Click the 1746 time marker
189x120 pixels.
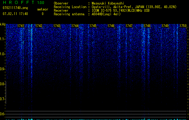(111, 26)
